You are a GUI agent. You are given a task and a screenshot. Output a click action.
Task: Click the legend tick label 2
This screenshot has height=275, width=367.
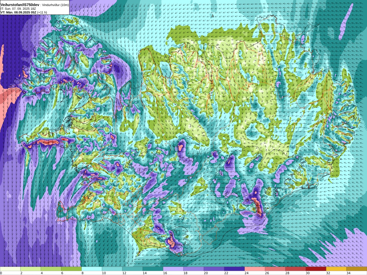[21, 273]
